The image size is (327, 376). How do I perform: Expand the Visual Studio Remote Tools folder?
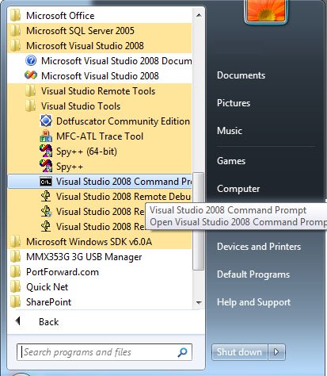[x=100, y=91]
